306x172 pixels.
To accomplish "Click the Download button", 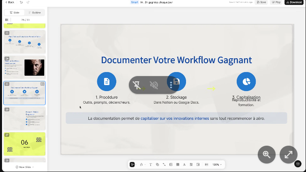I will (x=293, y=2).
